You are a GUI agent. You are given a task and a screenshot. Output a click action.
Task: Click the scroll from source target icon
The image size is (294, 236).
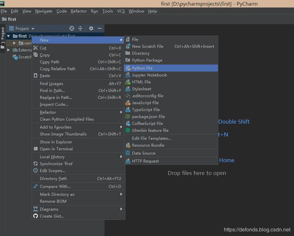[71, 29]
